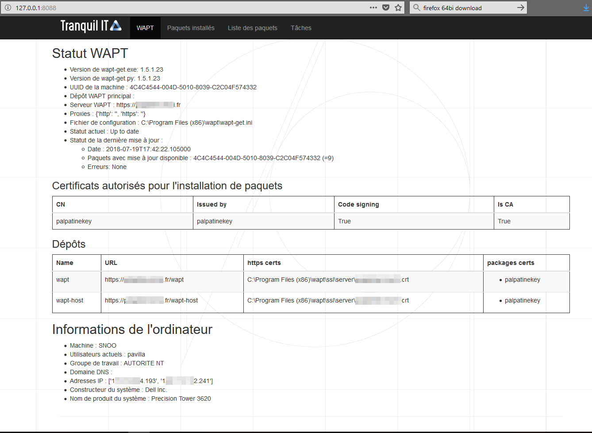Click the 'UUID de la machine' line
The height and width of the screenshot is (433, 592).
pos(163,87)
